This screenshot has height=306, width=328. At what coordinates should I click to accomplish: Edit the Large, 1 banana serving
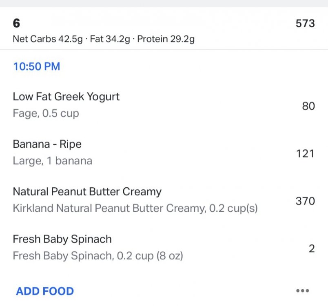pyautogui.click(x=53, y=161)
